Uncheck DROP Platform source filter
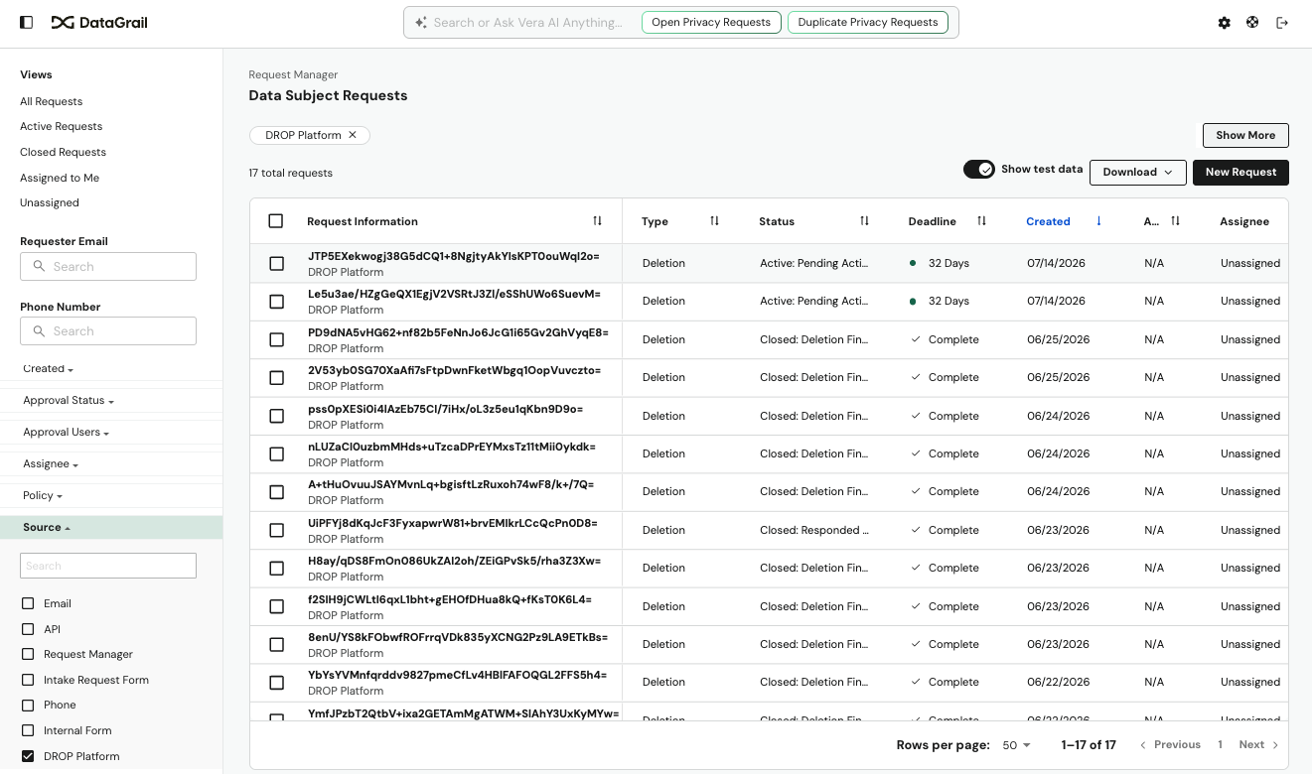The width and height of the screenshot is (1312, 774). pos(28,756)
